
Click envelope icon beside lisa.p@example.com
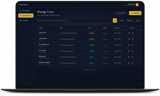point(60,51)
